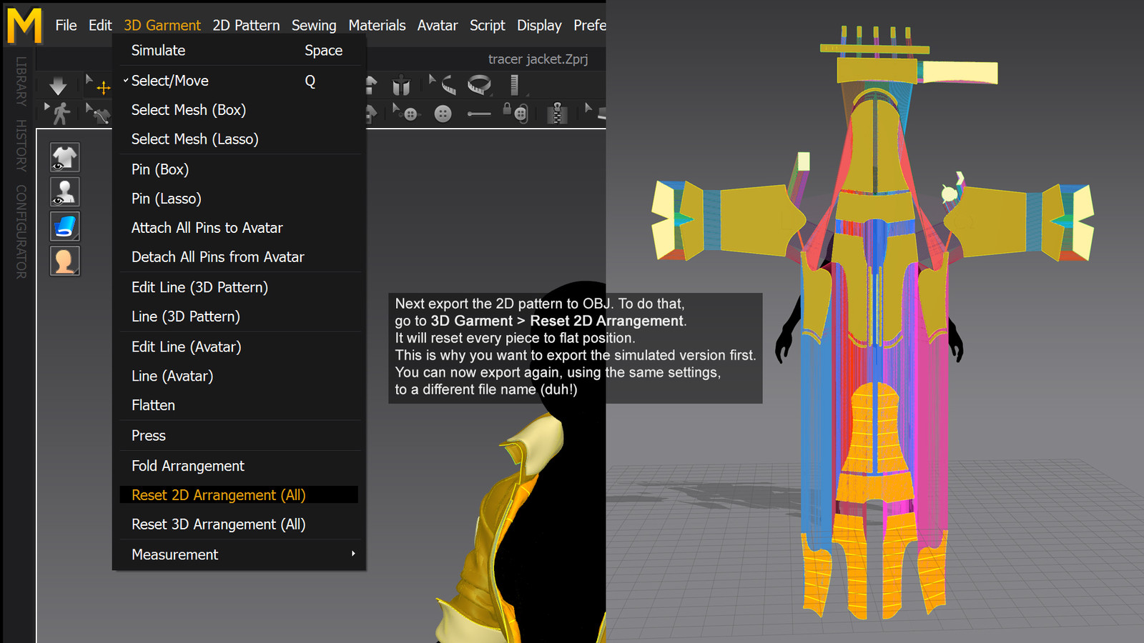1144x643 pixels.
Task: Choose Simulate from the 3D Garment menu
Action: click(x=239, y=50)
